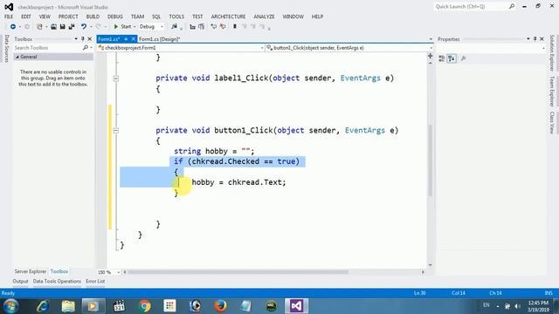Open the DEBUG menu
559x314 pixels.
[x=114, y=17]
